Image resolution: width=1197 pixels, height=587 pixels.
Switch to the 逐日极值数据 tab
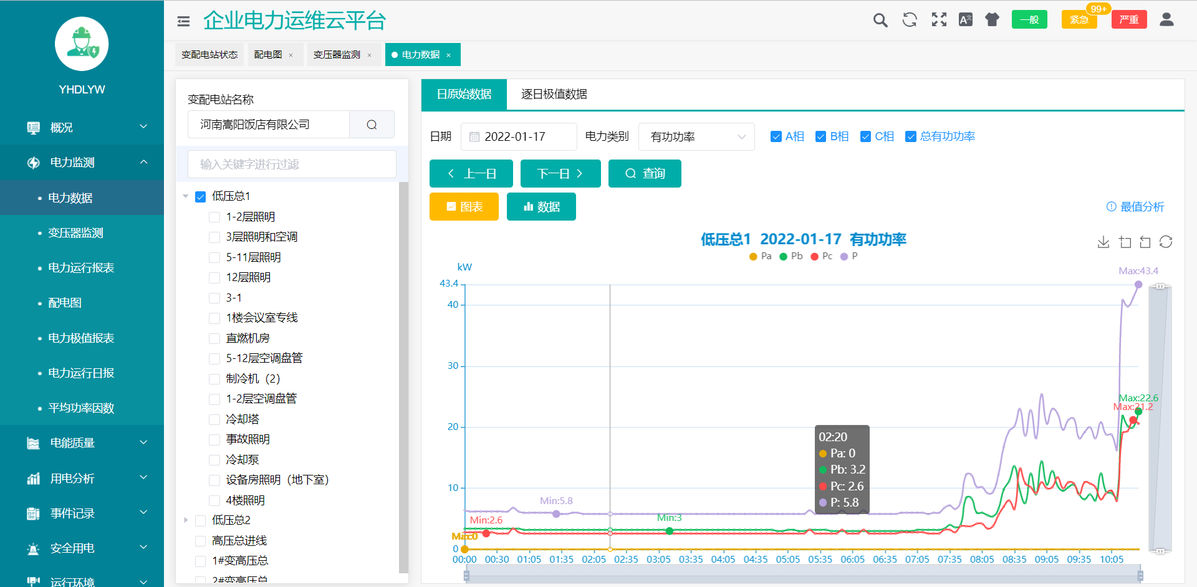554,95
